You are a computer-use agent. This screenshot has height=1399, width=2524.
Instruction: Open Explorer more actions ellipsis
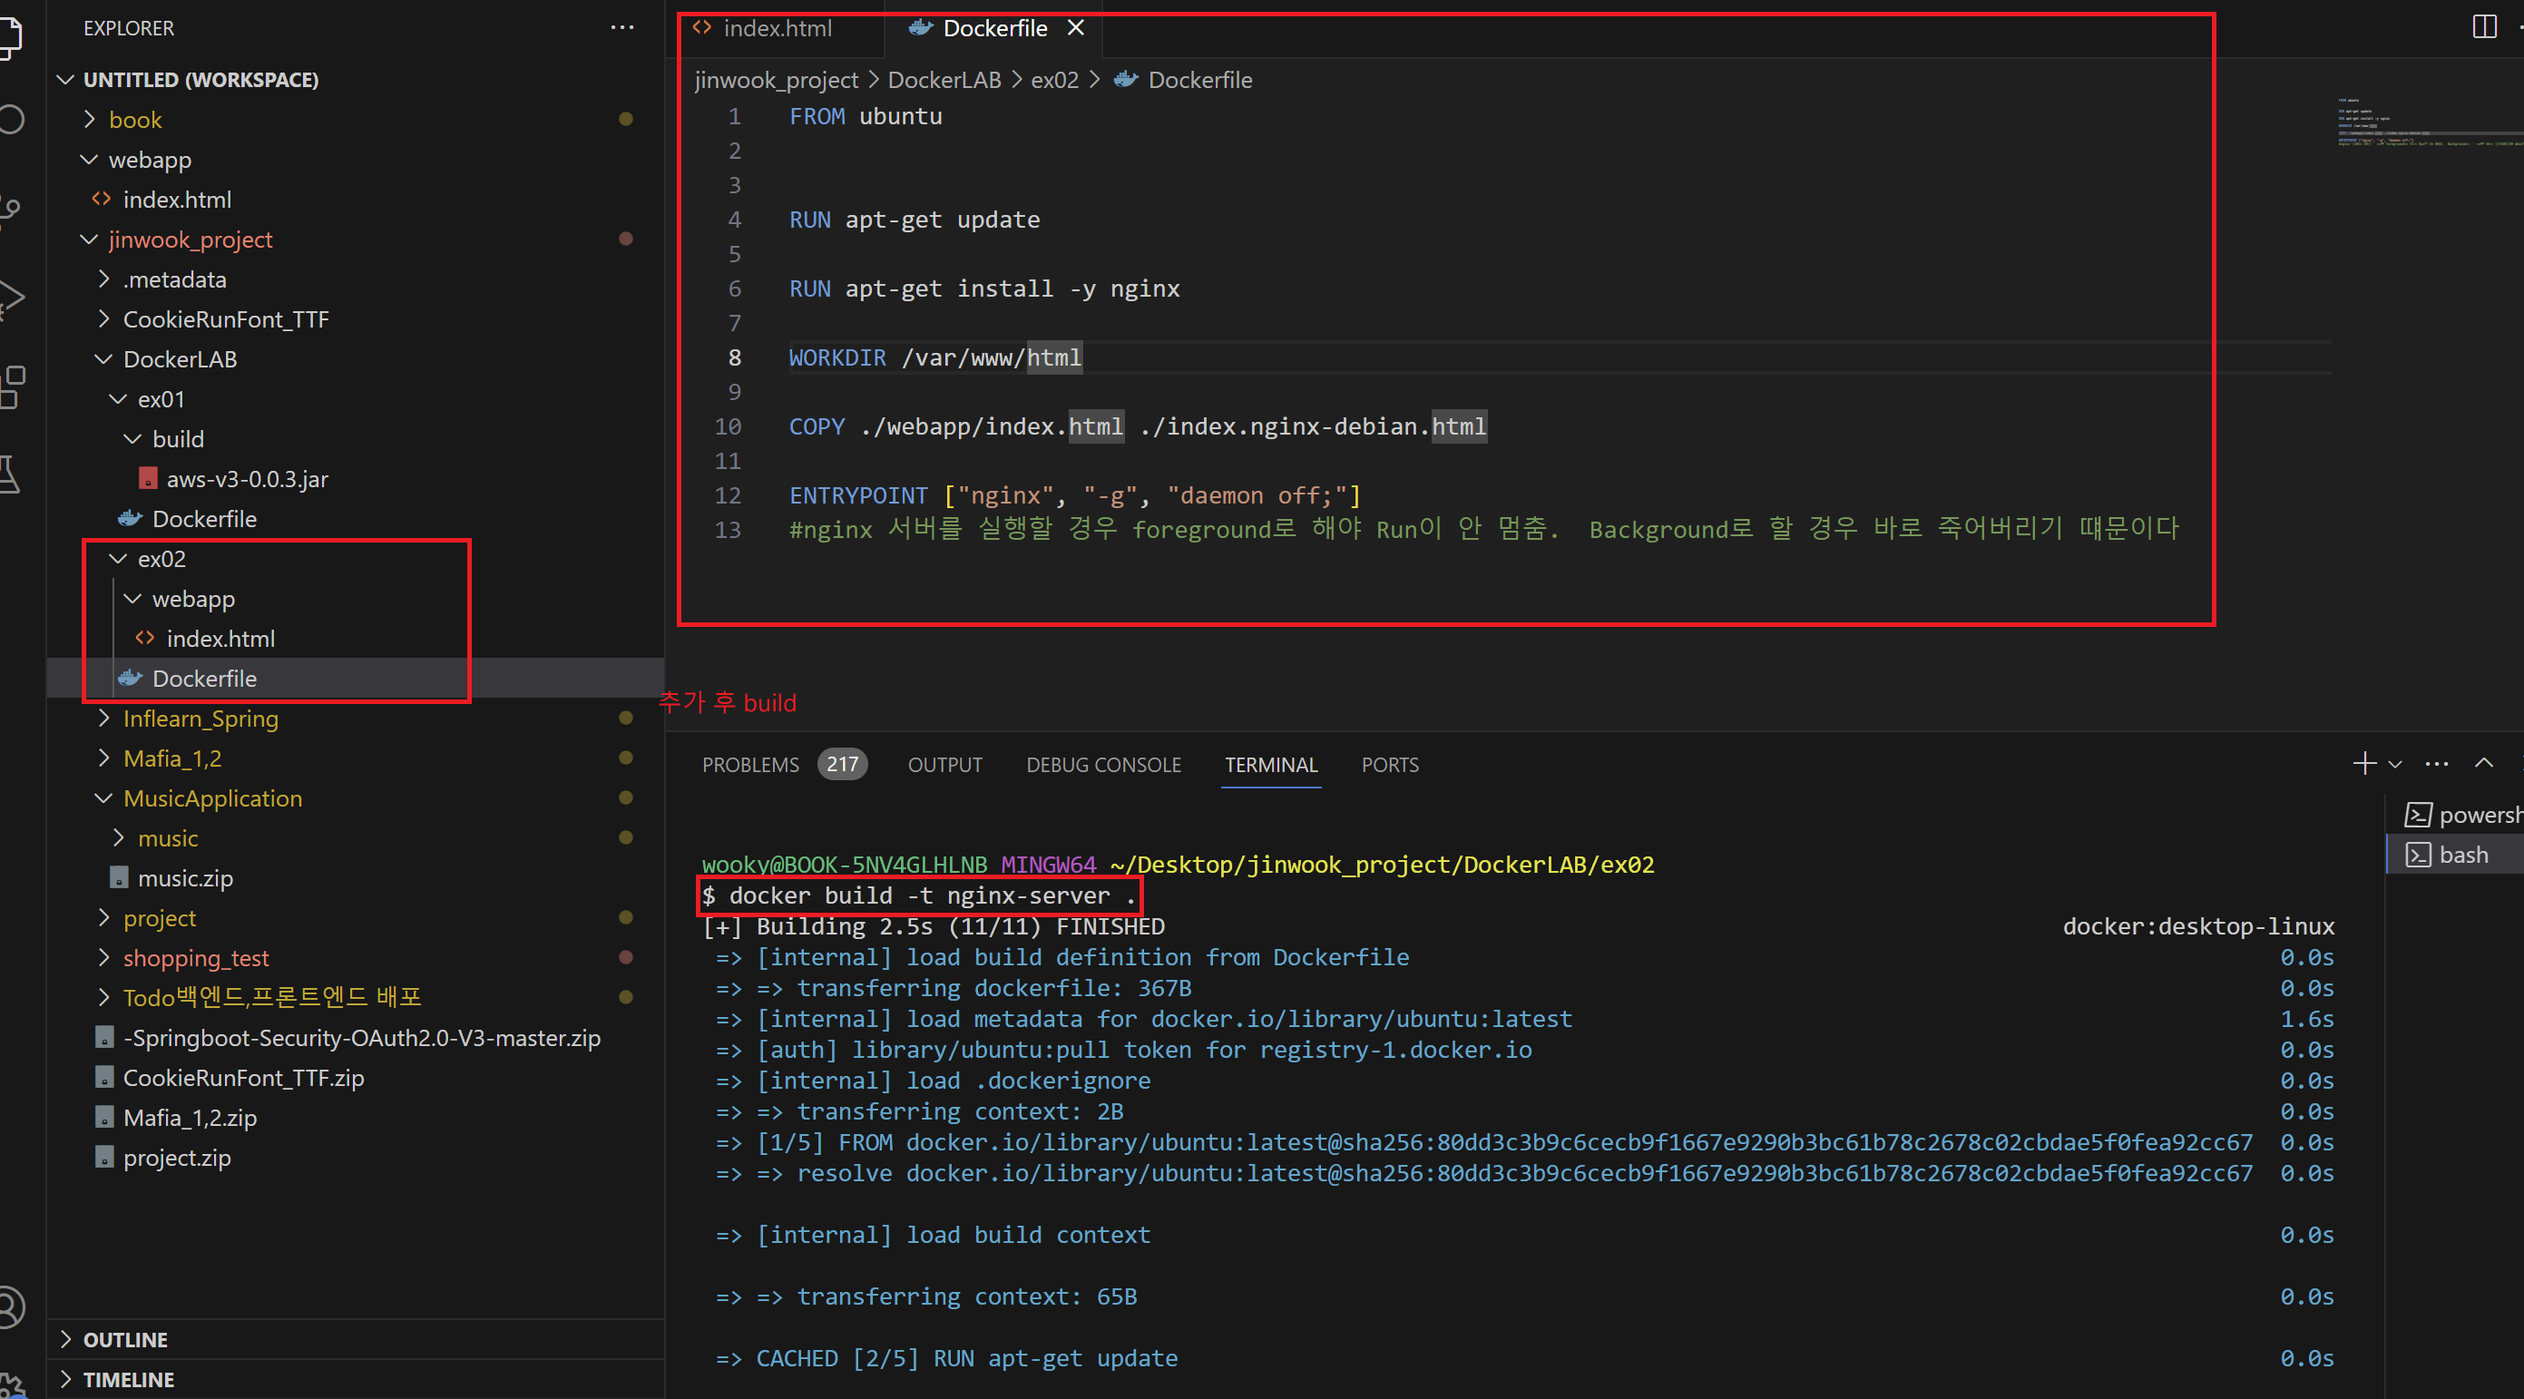pyautogui.click(x=622, y=27)
